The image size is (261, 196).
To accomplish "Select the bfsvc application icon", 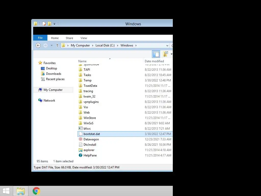I will (x=80, y=128).
